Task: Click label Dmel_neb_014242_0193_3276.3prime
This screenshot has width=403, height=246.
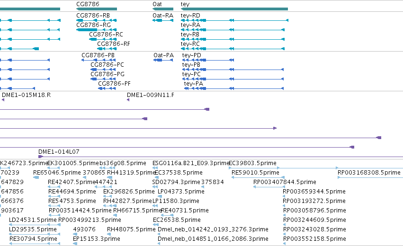Action: [x=213, y=229]
